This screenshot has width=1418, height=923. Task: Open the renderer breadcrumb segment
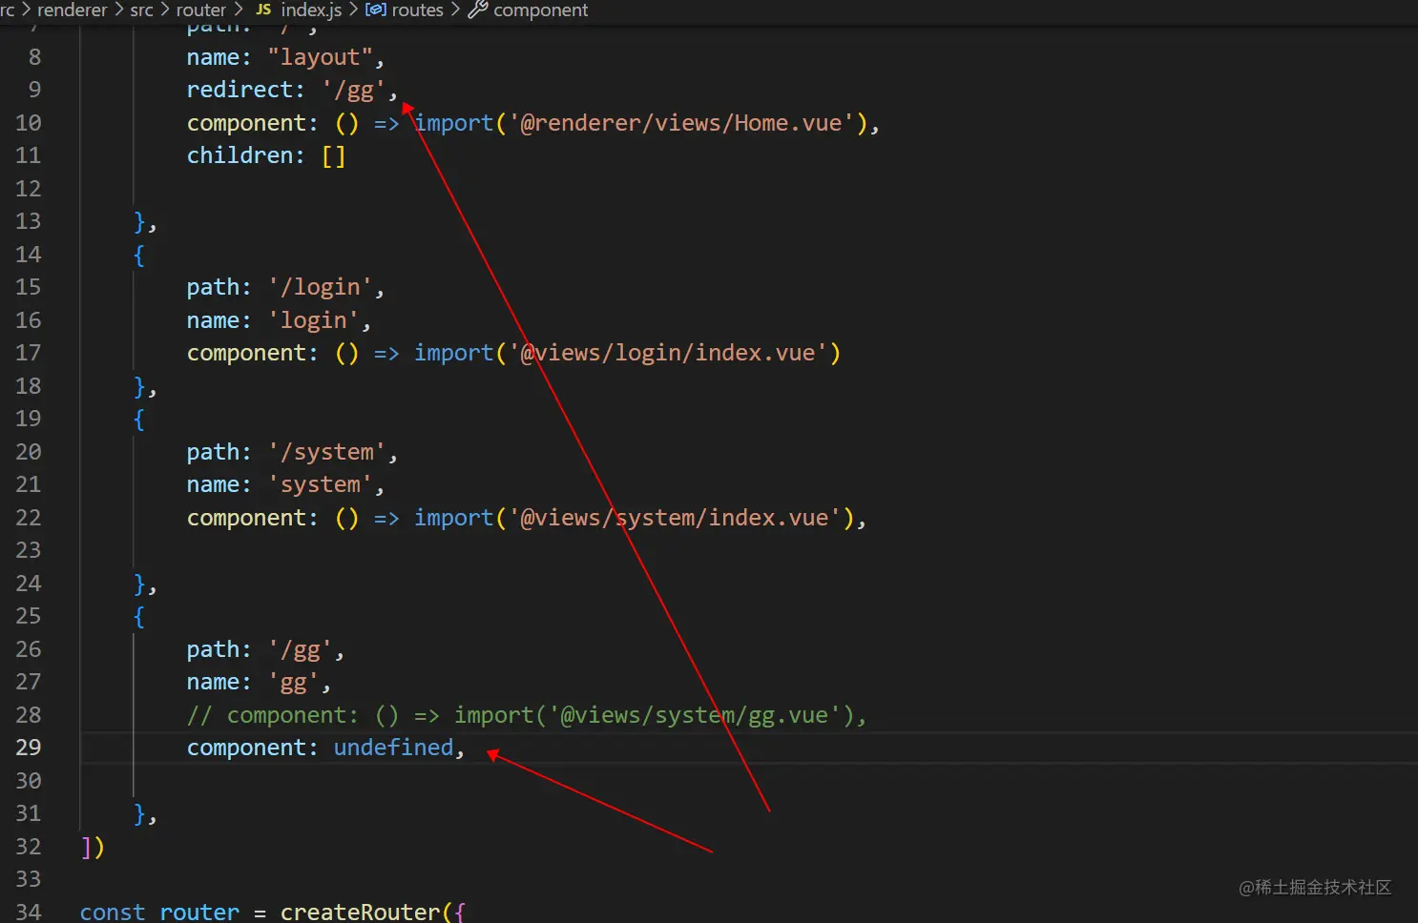coord(72,10)
